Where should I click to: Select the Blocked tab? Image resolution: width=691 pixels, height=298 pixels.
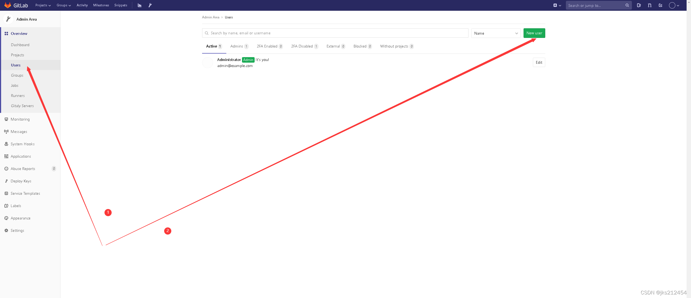click(x=363, y=46)
